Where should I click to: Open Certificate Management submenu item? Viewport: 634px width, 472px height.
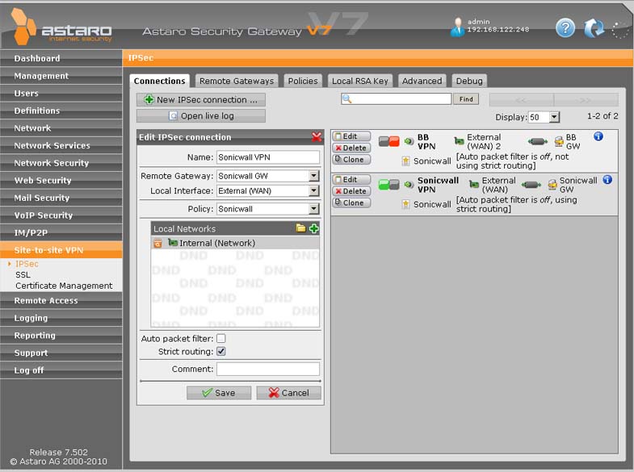pos(64,286)
